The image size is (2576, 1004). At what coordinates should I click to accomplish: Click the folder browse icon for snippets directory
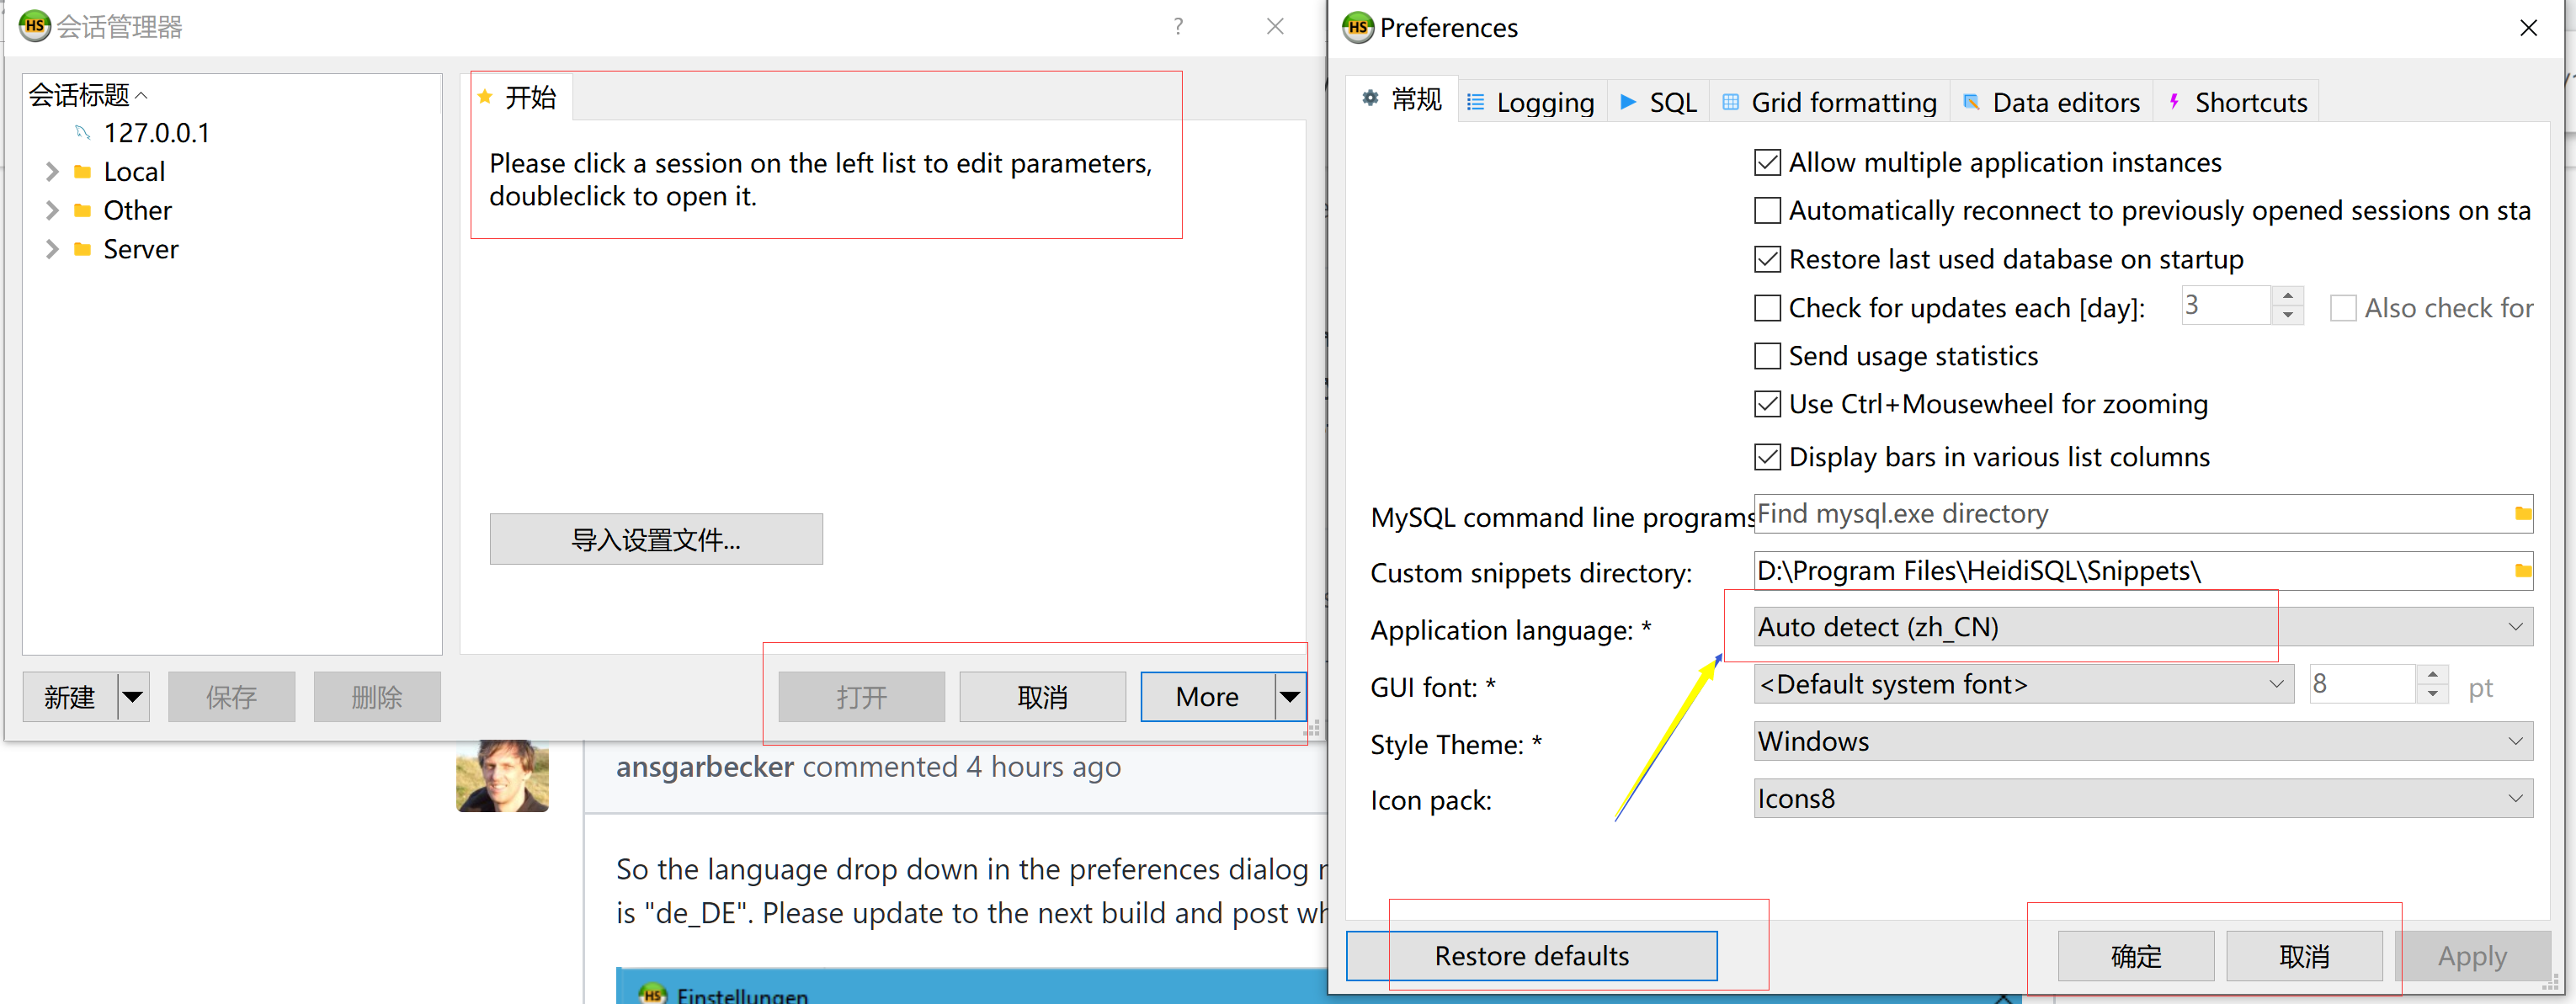2522,571
